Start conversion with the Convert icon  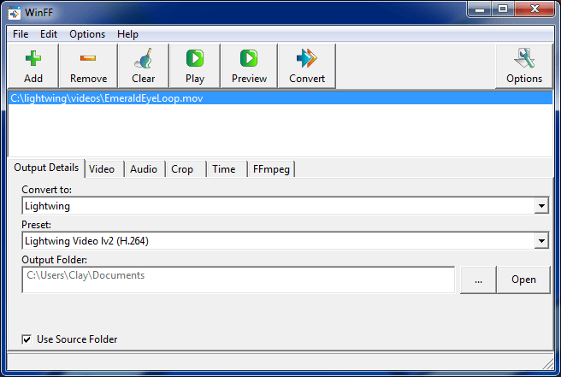click(307, 67)
